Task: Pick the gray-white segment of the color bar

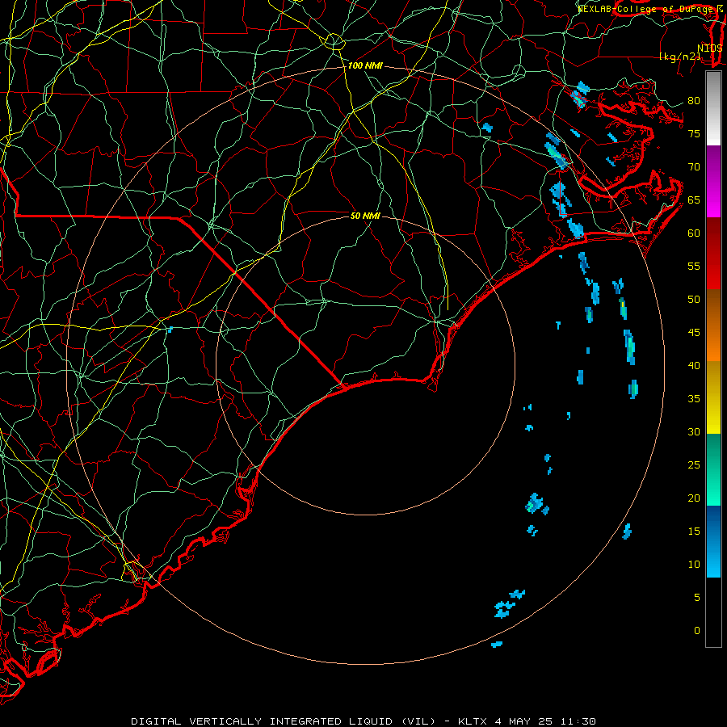Action: pyautogui.click(x=713, y=108)
